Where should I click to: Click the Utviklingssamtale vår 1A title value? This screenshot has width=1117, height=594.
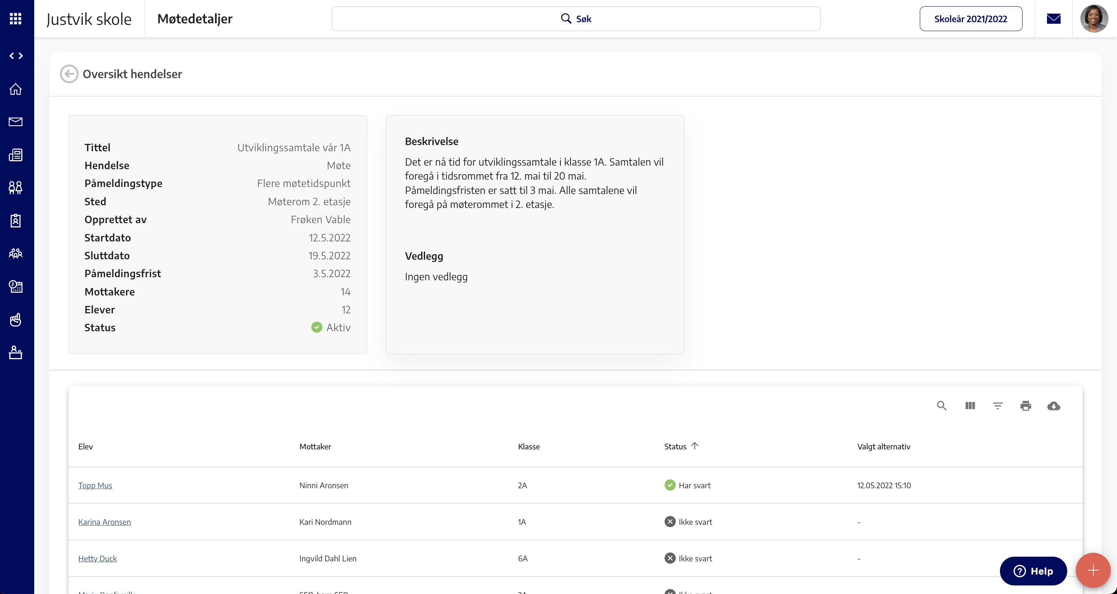point(294,148)
